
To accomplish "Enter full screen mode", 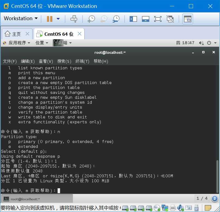I will (158, 19).
